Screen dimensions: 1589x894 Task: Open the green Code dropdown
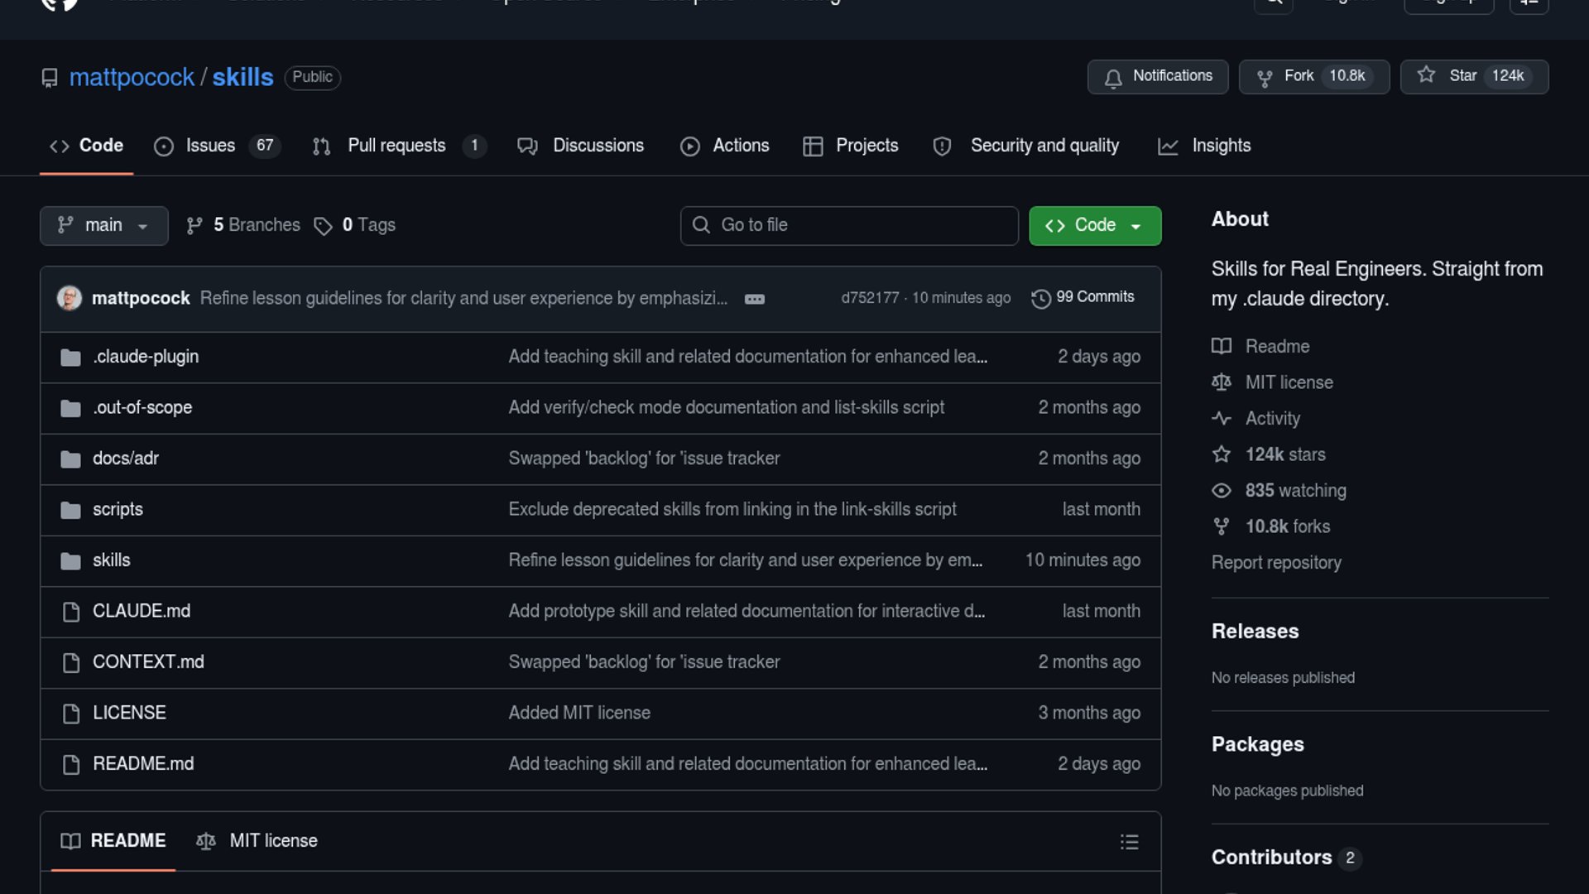point(1095,225)
